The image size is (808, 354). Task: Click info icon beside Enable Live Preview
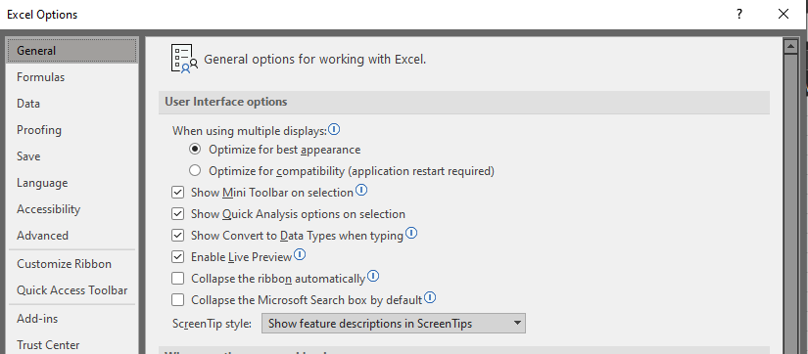(300, 254)
